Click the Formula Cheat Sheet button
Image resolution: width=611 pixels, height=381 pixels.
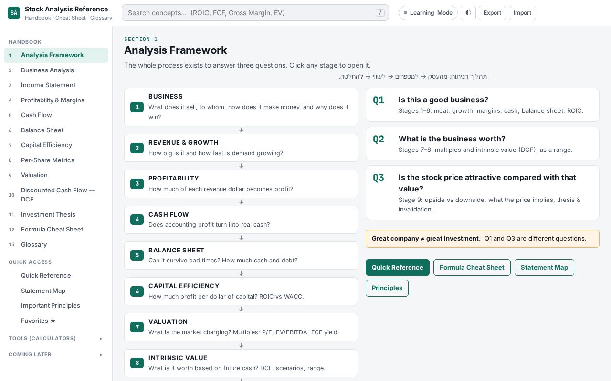pyautogui.click(x=472, y=267)
